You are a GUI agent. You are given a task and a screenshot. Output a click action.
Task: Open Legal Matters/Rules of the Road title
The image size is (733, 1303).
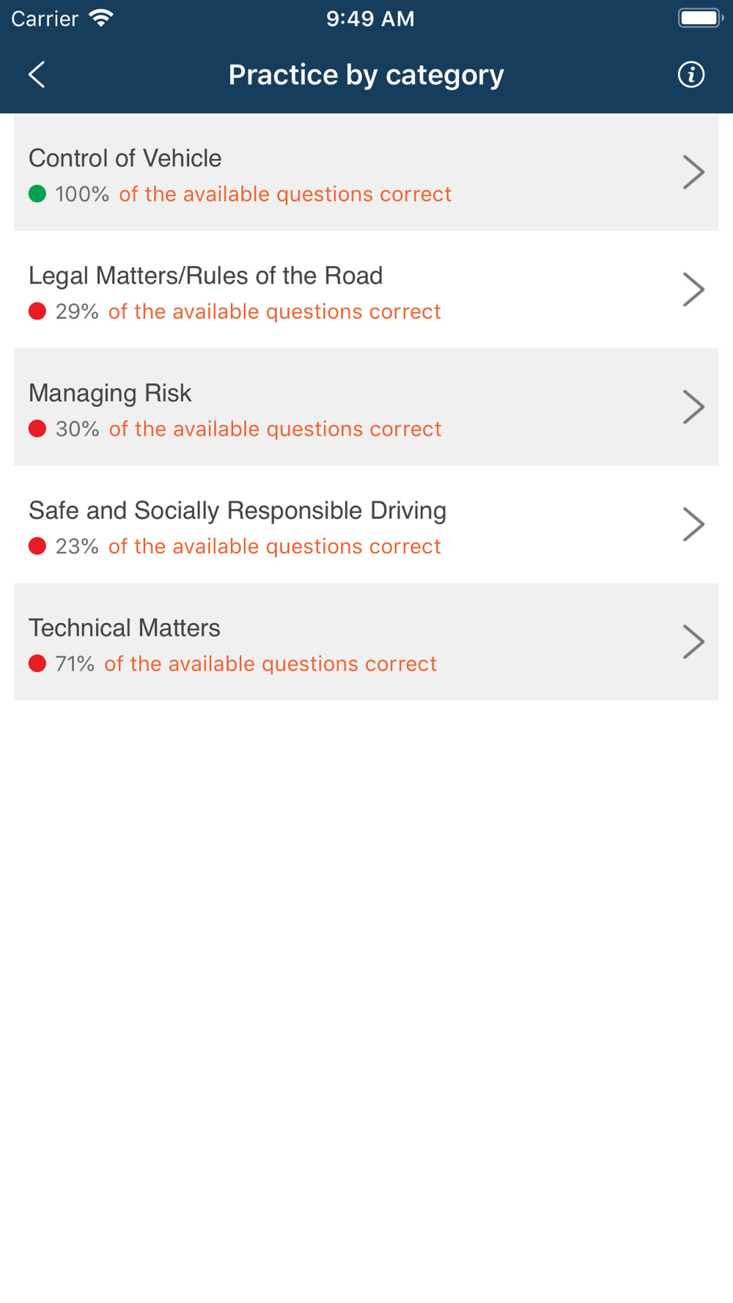coord(205,276)
